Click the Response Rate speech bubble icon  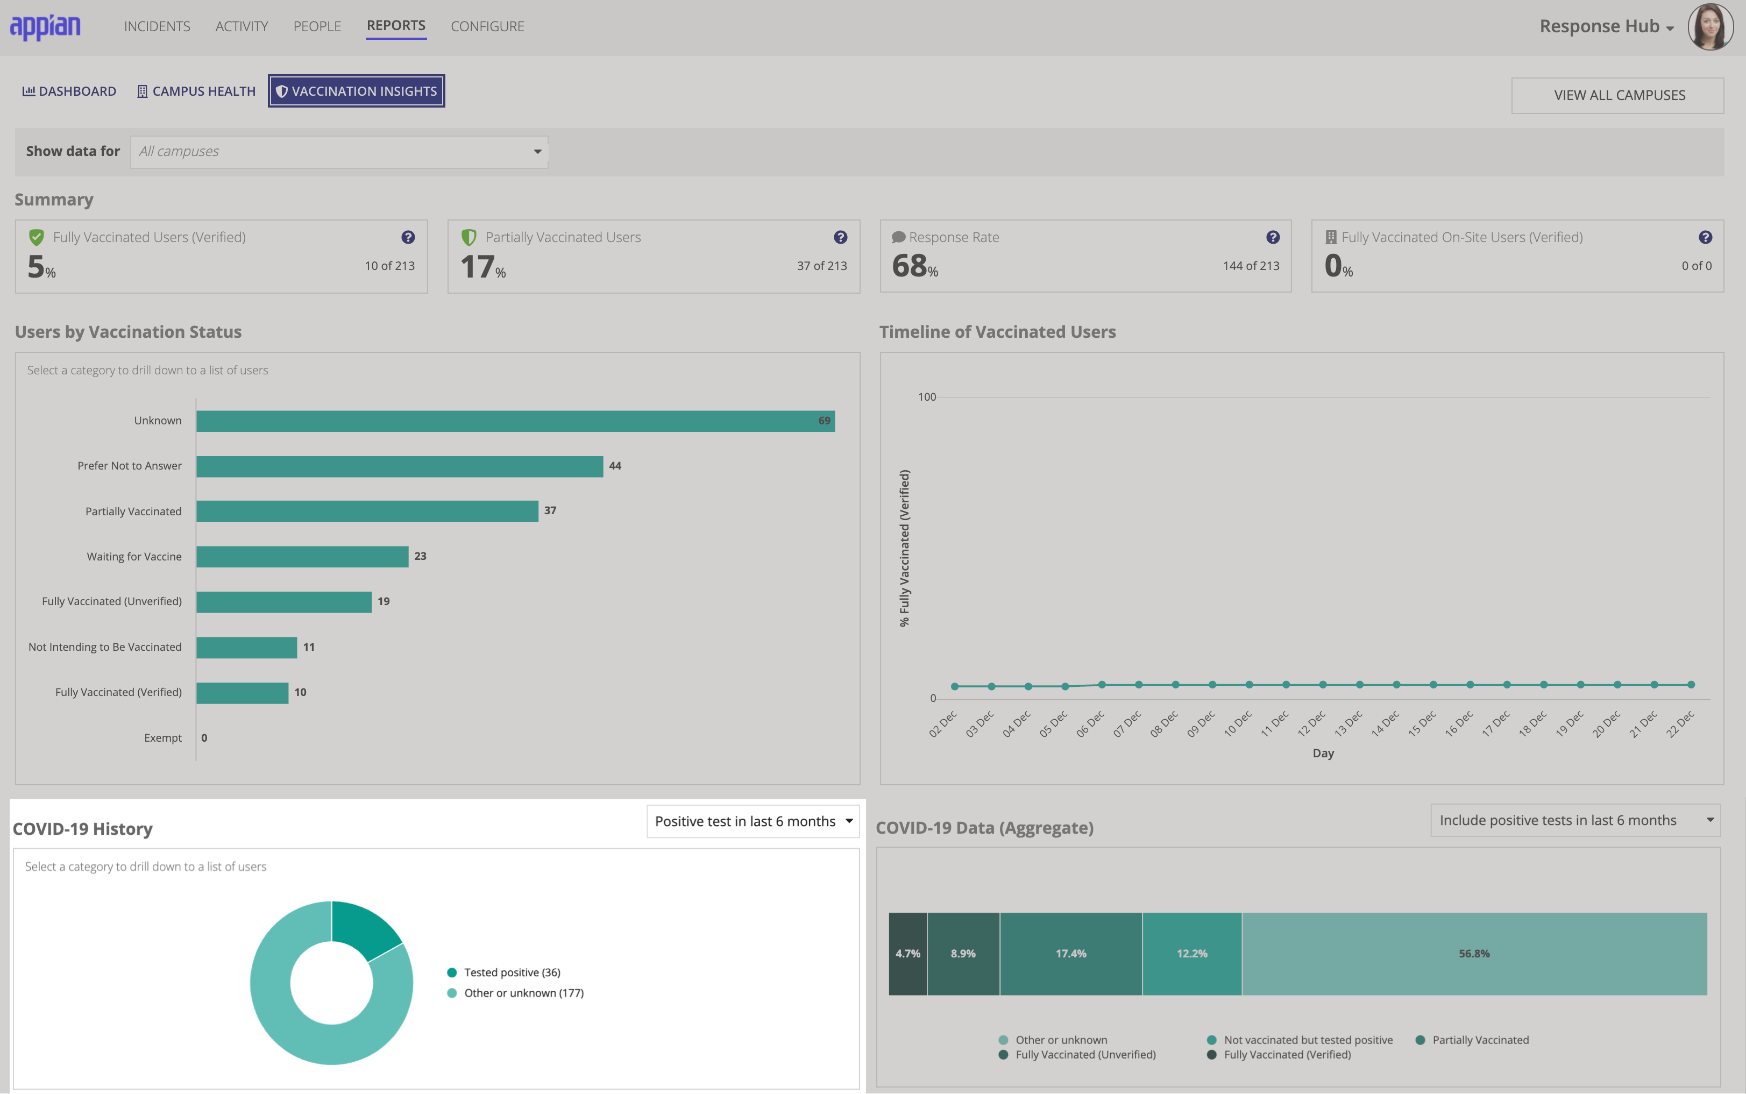coord(899,237)
